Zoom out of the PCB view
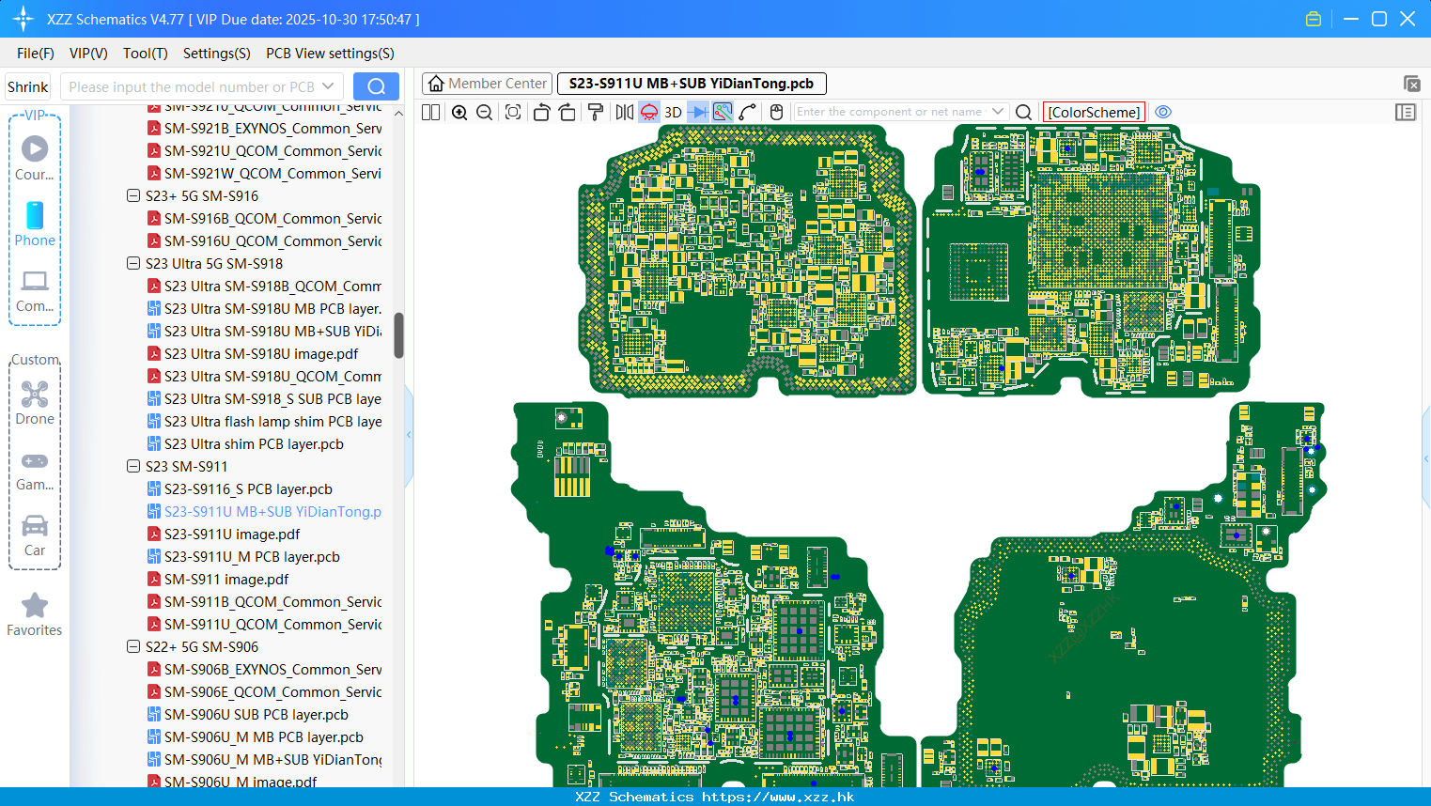1431x806 pixels. point(484,112)
